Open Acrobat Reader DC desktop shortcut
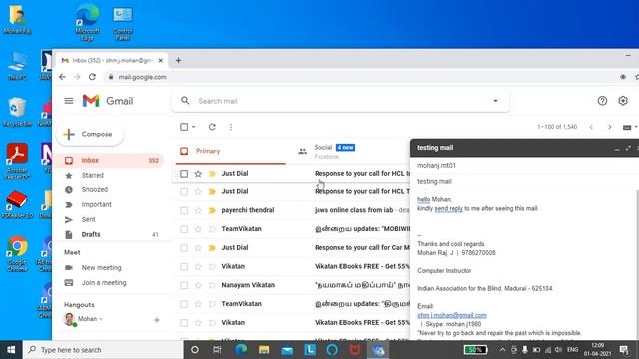The height and width of the screenshot is (359, 639). click(17, 162)
